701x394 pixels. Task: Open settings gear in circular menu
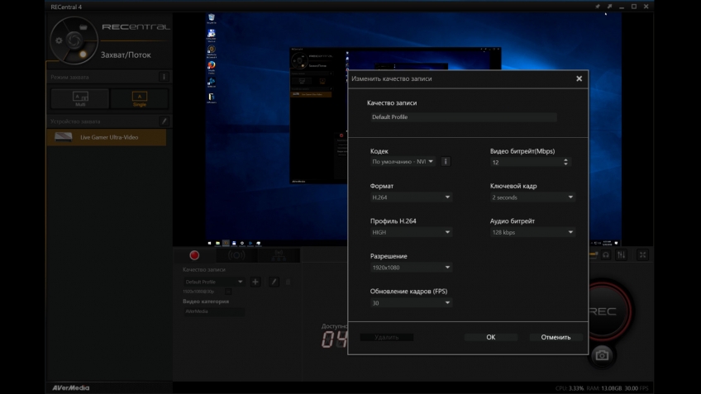click(x=59, y=40)
